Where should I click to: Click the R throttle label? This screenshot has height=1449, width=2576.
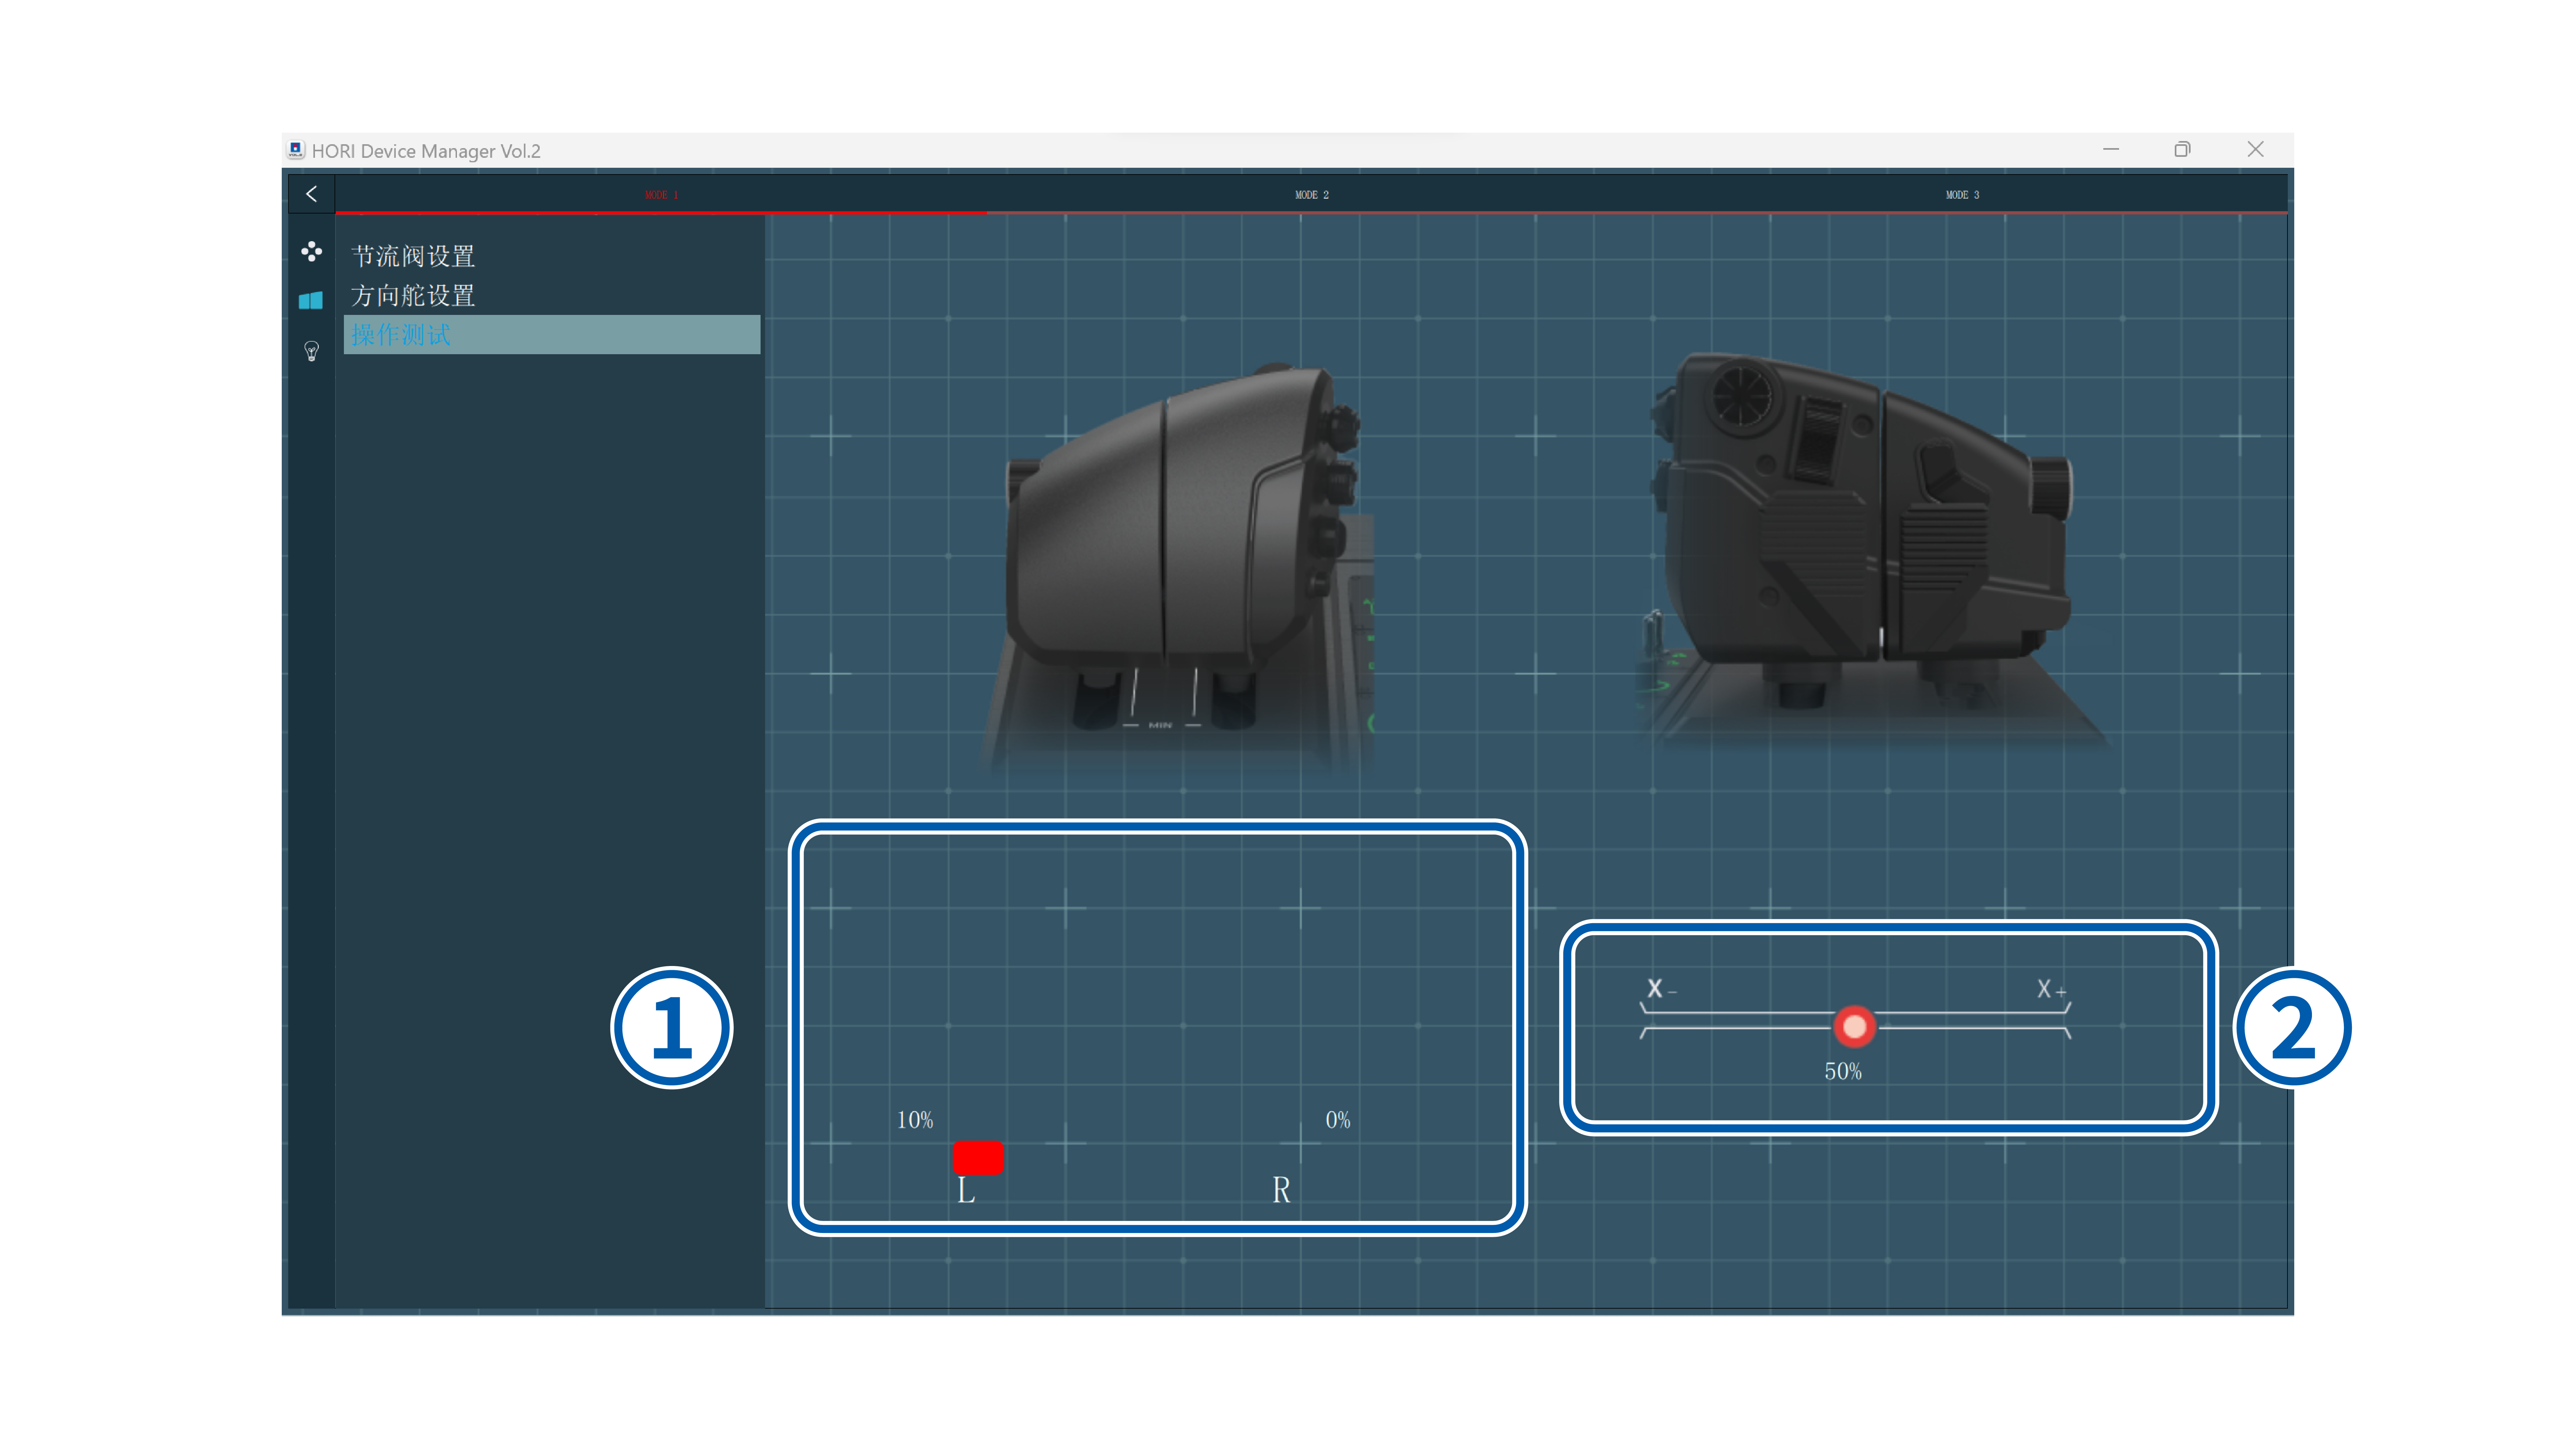pos(1281,1190)
